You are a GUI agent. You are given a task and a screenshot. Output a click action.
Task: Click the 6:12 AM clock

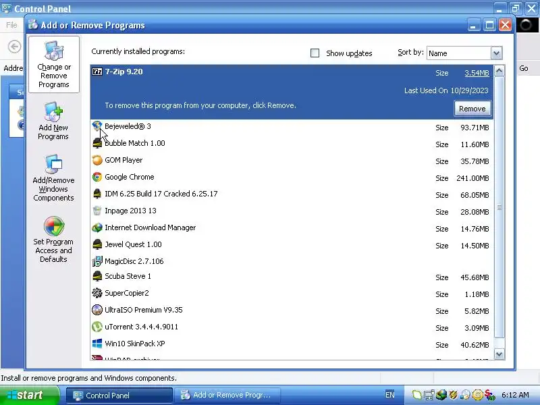(515, 395)
